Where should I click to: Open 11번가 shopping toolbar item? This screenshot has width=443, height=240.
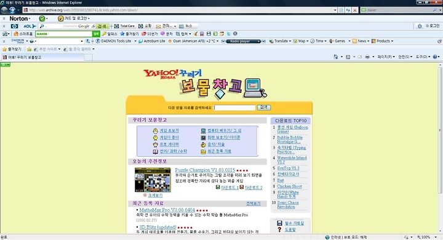coord(150,34)
